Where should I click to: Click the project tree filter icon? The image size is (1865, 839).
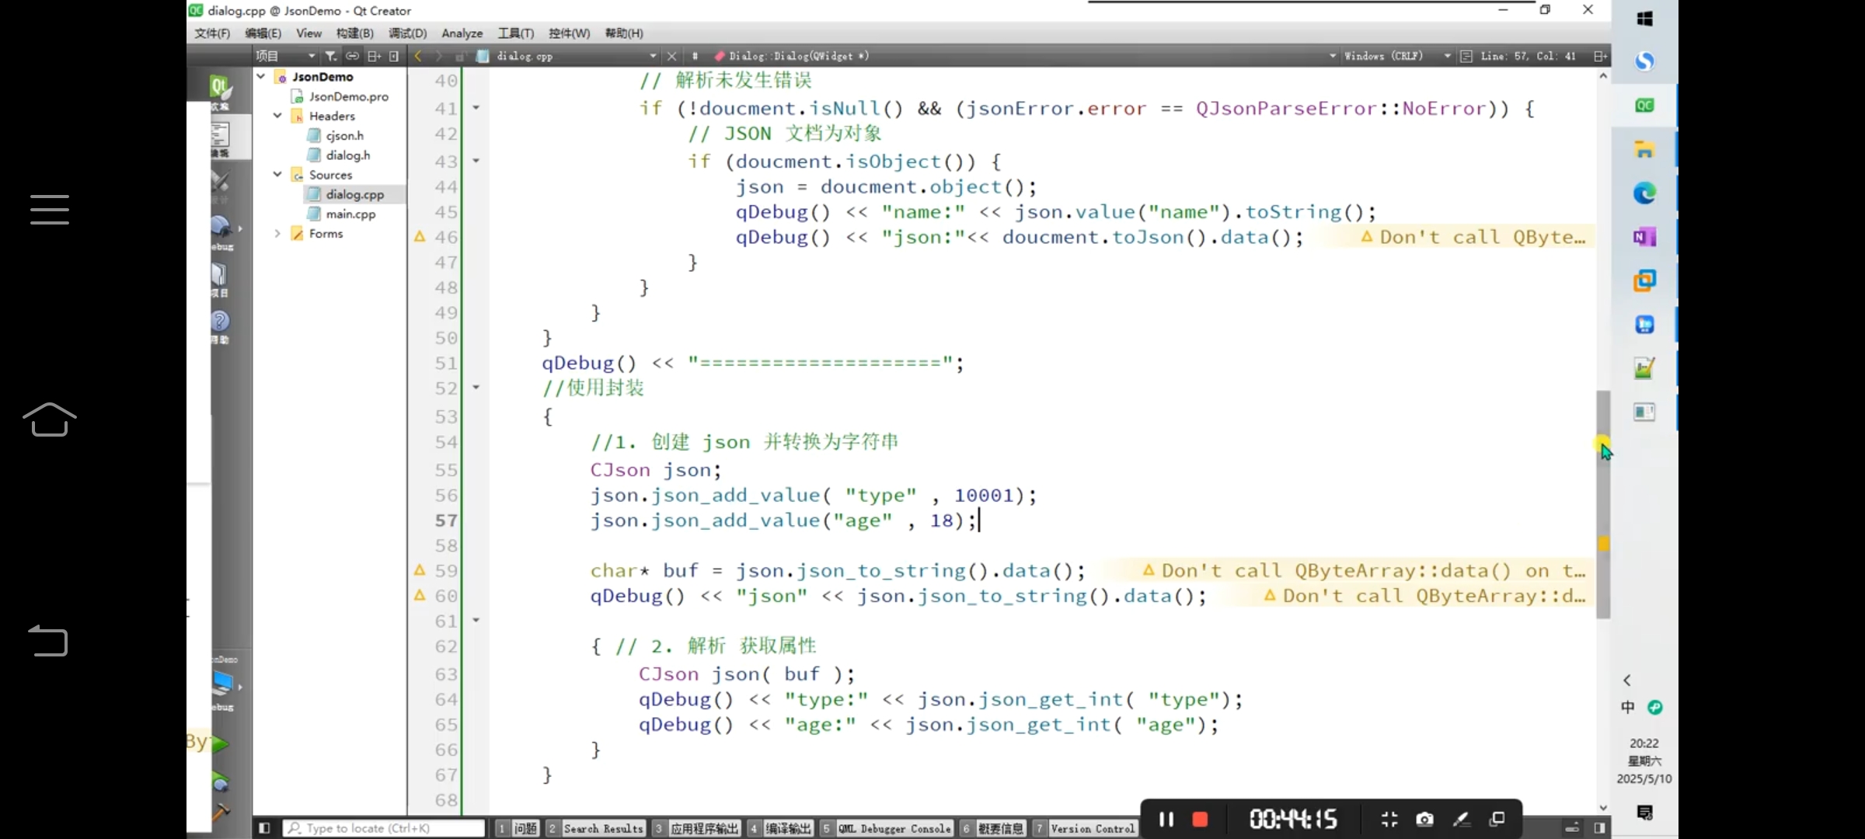330,56
